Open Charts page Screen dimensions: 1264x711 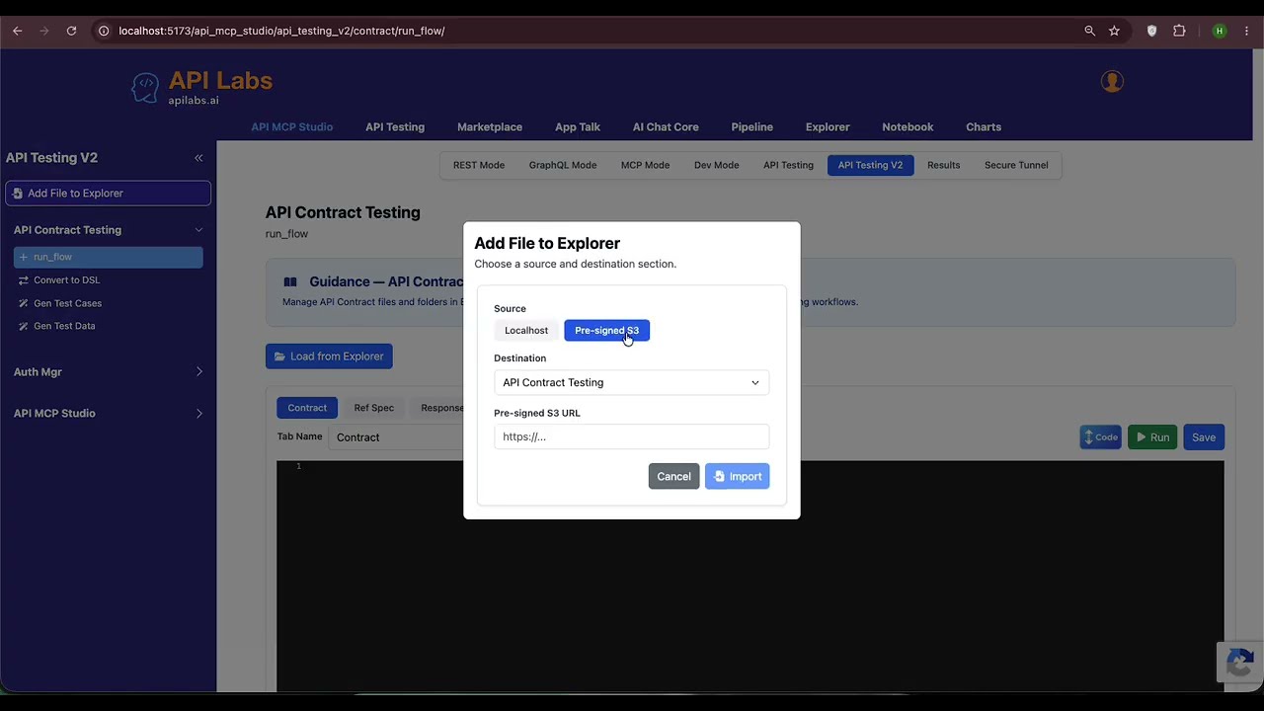pyautogui.click(x=984, y=127)
